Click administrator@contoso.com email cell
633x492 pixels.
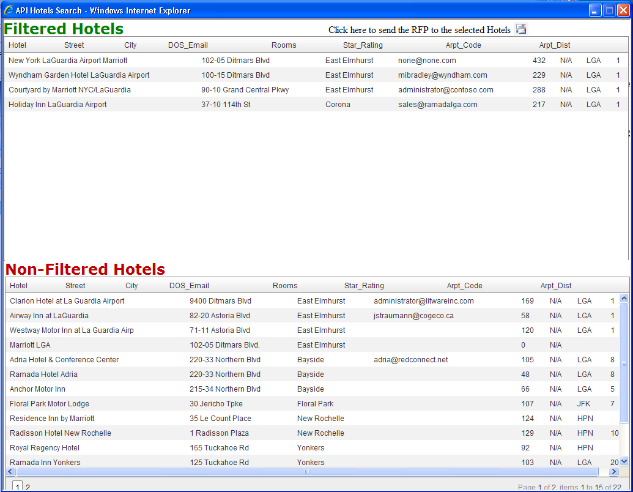[446, 90]
